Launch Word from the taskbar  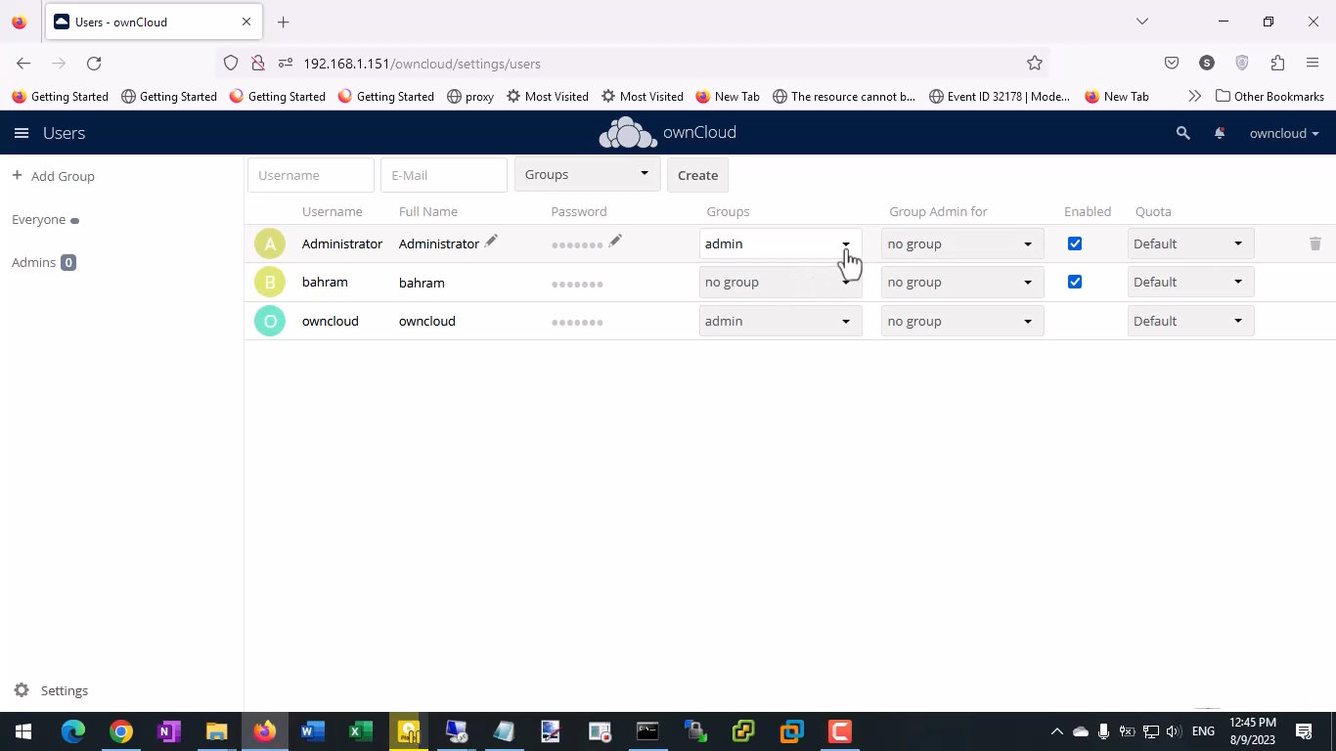pos(312,731)
